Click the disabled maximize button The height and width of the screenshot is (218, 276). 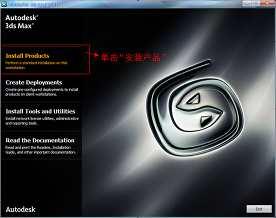click(x=256, y=3)
